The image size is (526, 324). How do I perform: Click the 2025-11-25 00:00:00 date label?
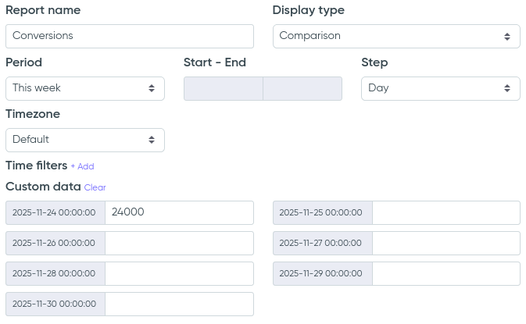coord(321,212)
